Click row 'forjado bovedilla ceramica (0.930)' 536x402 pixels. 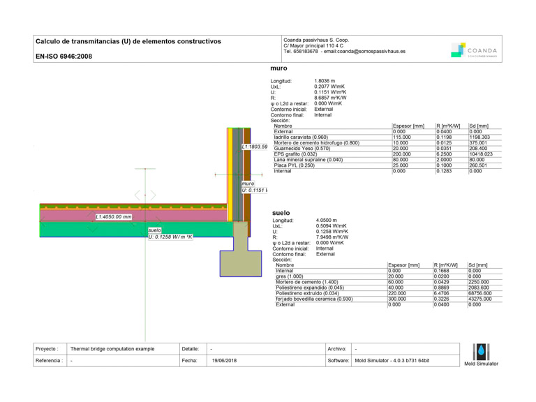[x=388, y=299]
